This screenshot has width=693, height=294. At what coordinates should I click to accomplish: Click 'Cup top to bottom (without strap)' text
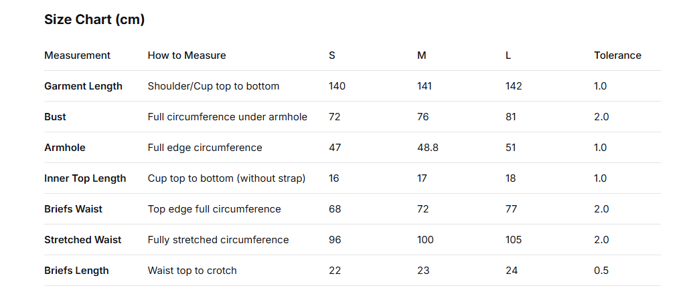pos(226,178)
